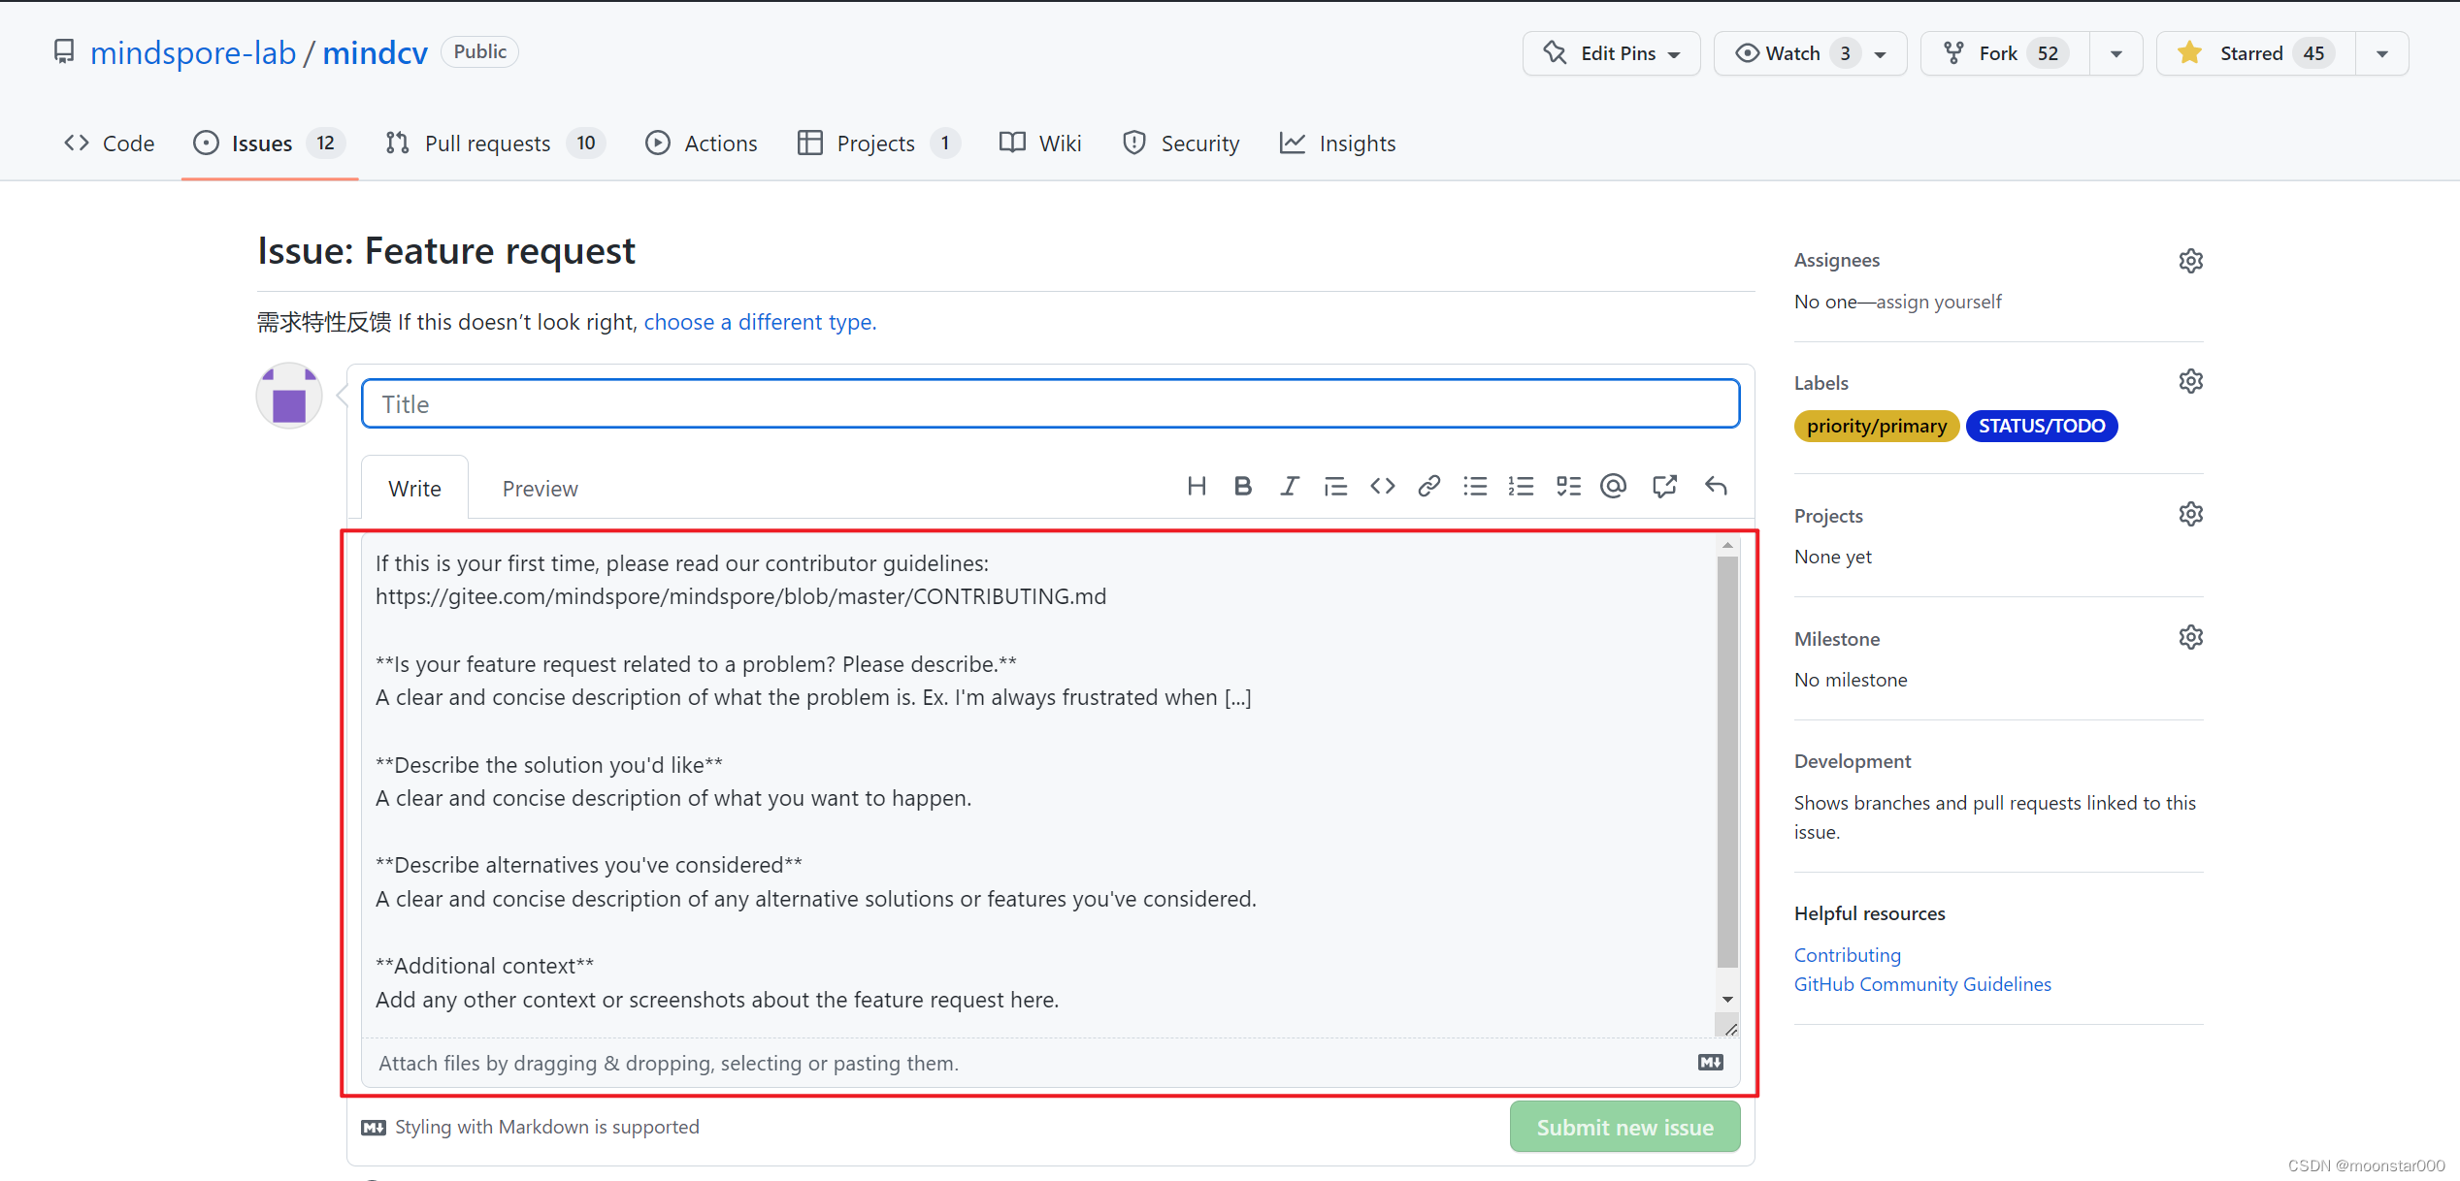Fork the repository
Image resolution: width=2460 pixels, height=1181 pixels.
(x=2005, y=53)
